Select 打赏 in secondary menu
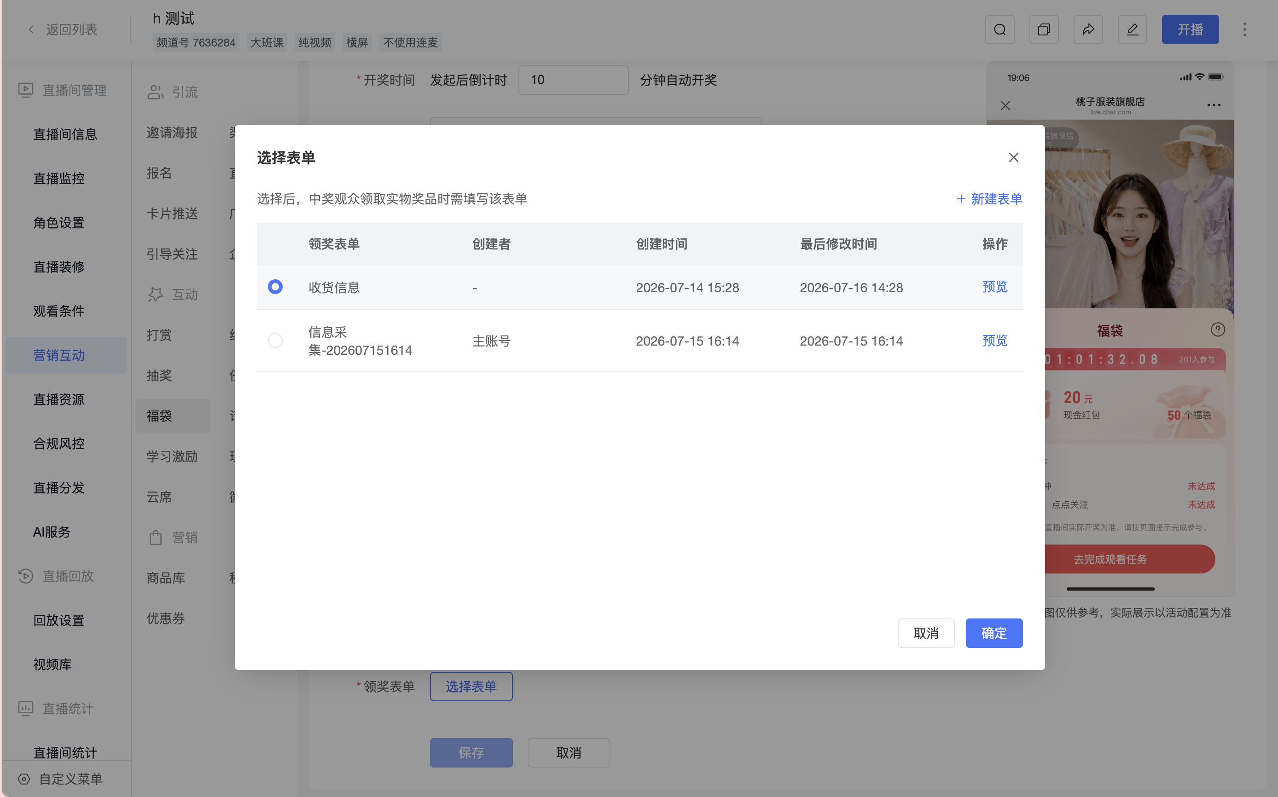 click(x=159, y=335)
